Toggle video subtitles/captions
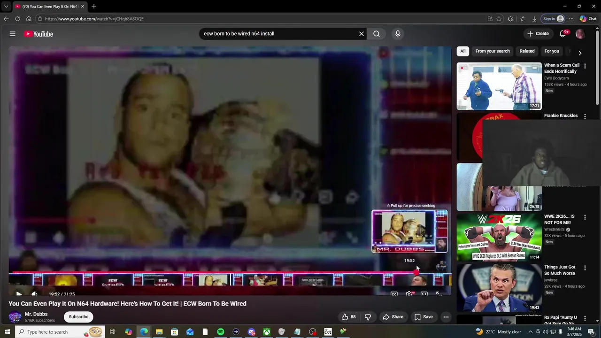The height and width of the screenshot is (338, 601). pyautogui.click(x=394, y=294)
